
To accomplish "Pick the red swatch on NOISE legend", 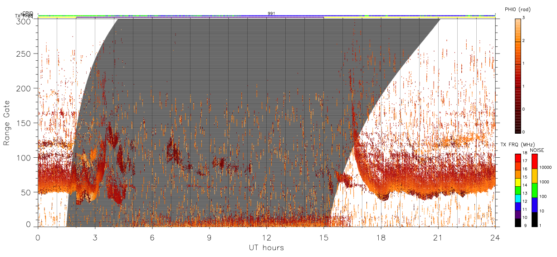I will coord(534,161).
